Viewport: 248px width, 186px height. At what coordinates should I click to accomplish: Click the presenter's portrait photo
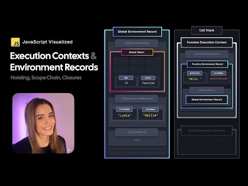coord(43,123)
